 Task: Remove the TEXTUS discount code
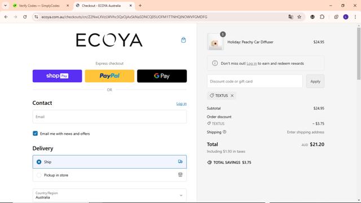click(x=232, y=95)
